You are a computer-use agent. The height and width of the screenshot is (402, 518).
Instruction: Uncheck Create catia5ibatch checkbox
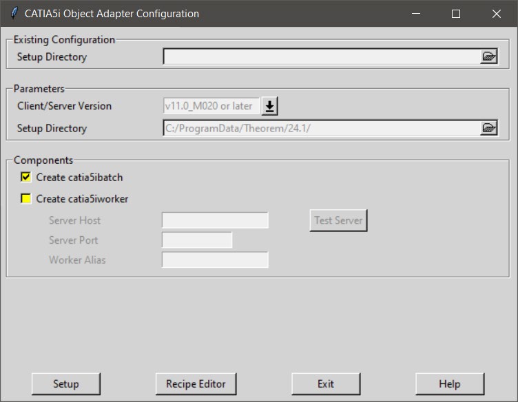tap(25, 177)
